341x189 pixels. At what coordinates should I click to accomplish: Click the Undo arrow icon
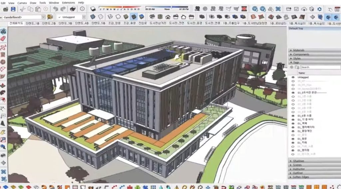55,9
